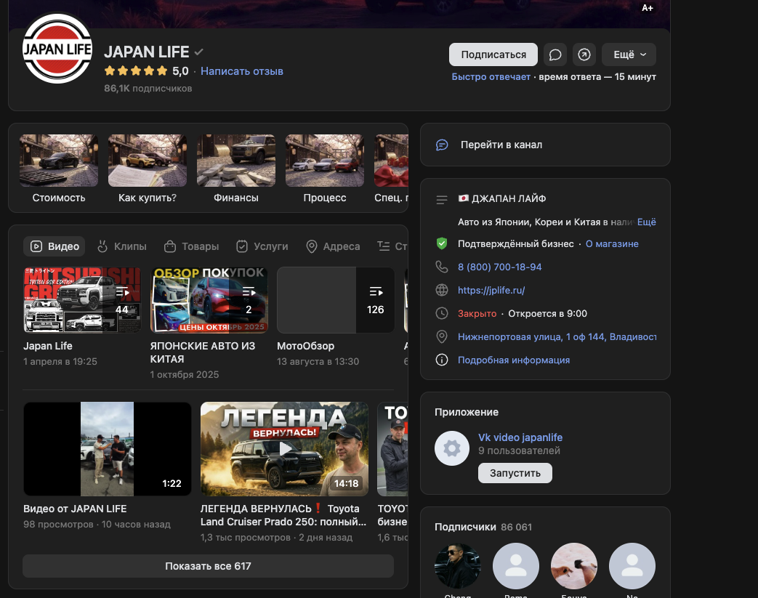Click first subscriber avatar with sunglasses
The width and height of the screenshot is (758, 598).
click(x=458, y=565)
